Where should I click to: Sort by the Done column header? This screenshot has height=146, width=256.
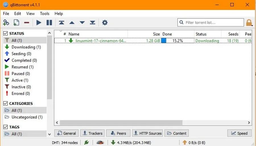tap(177, 34)
